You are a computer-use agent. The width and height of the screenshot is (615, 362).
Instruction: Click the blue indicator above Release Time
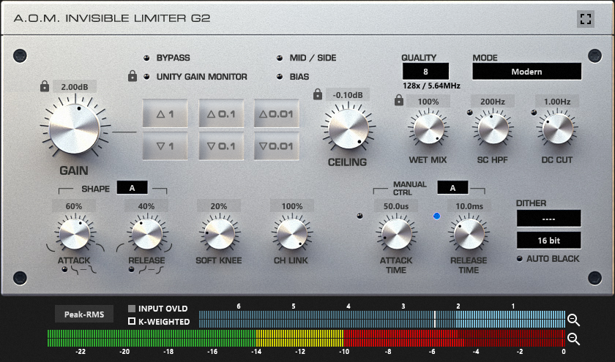pyautogui.click(x=437, y=216)
